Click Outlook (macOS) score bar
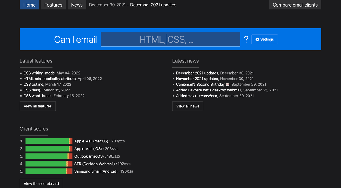 tap(49, 156)
